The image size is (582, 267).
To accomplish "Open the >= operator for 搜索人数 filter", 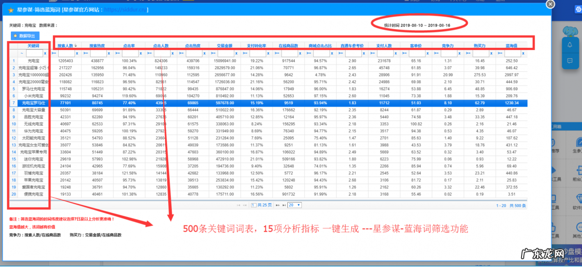I will pos(54,53).
